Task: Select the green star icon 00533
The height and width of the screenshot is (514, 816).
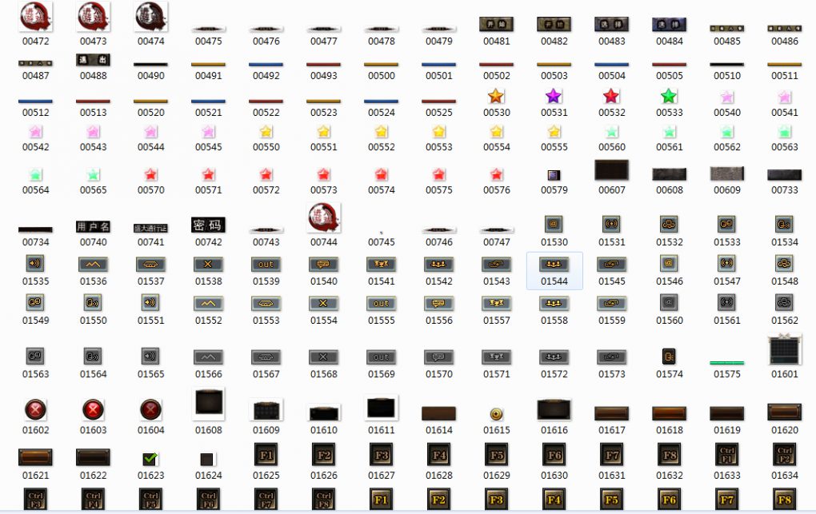Action: click(x=669, y=97)
